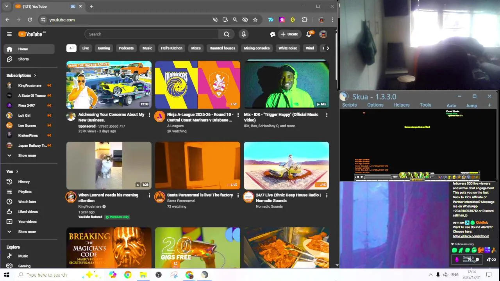Image resolution: width=500 pixels, height=281 pixels.
Task: Open the YouTube hamburger guide menu
Action: (9, 34)
